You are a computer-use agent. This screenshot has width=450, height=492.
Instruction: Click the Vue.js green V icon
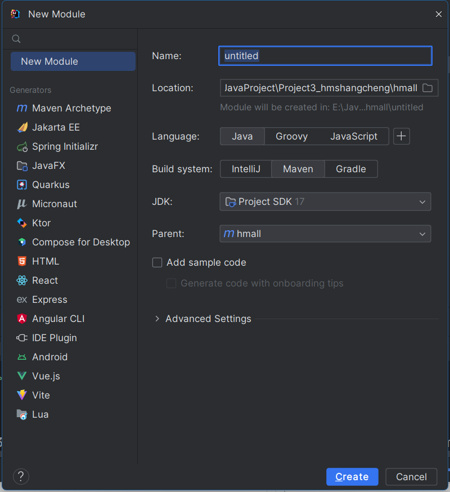coord(22,376)
